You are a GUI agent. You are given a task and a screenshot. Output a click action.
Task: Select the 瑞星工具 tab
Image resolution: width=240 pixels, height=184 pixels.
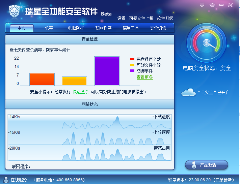tap(131, 28)
